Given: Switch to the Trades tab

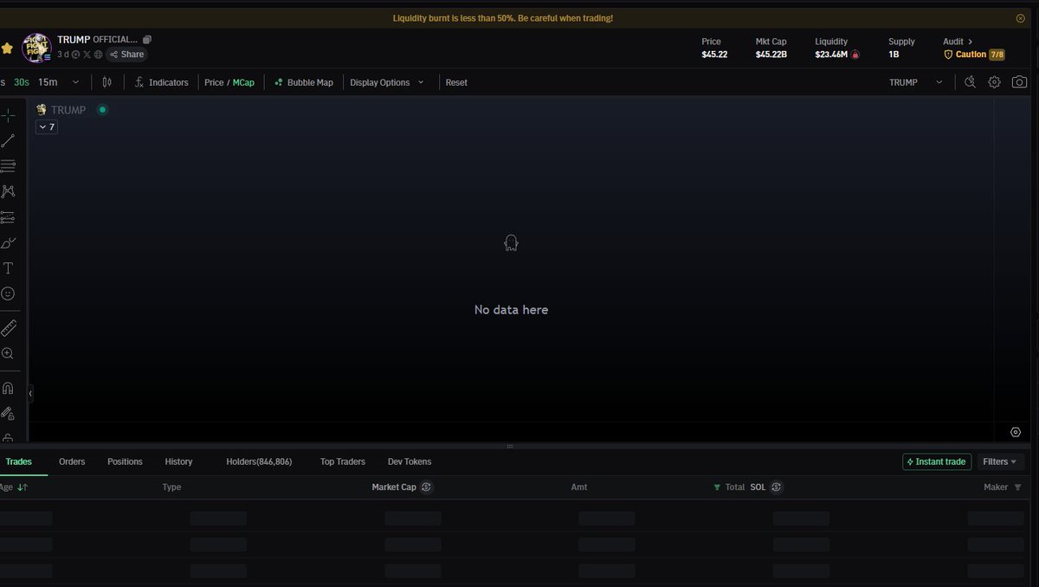Looking at the screenshot, I should click(18, 461).
